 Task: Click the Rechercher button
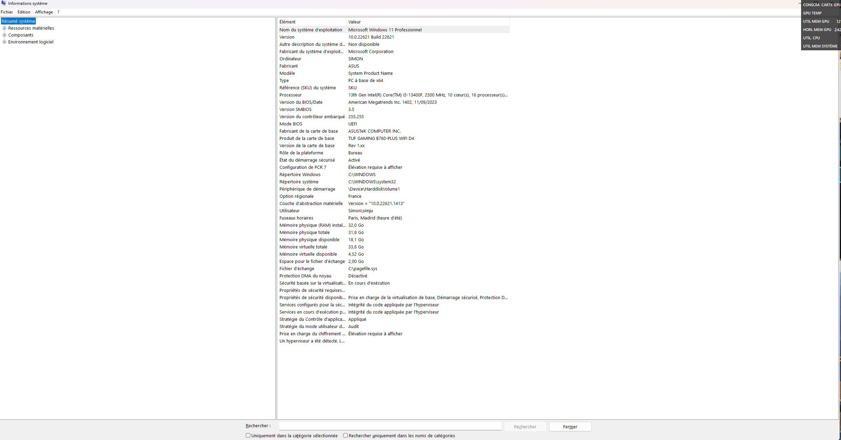pos(525,427)
